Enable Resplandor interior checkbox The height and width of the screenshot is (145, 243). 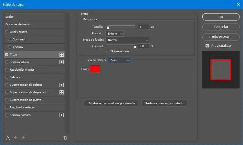tap(7, 70)
